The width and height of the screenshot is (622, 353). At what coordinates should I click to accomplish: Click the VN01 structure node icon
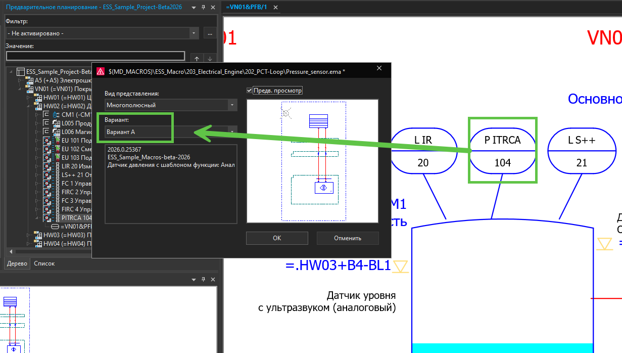tap(29, 89)
